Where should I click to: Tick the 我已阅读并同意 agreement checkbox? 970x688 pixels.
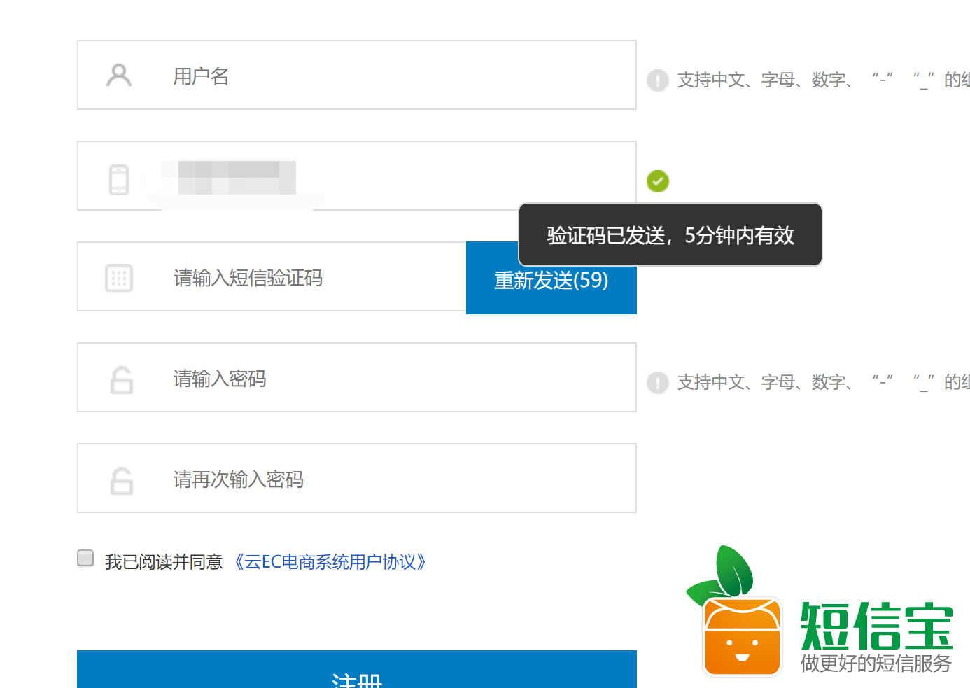(x=85, y=558)
